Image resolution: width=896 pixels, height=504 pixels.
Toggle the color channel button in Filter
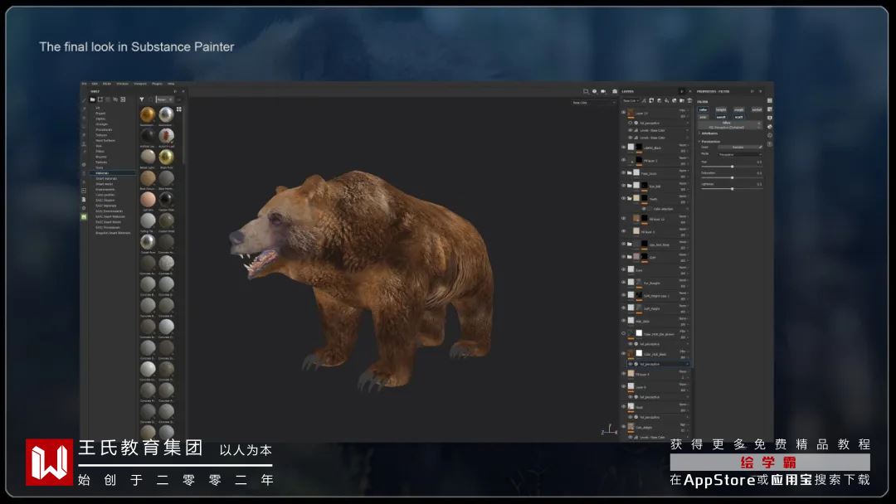(x=703, y=109)
